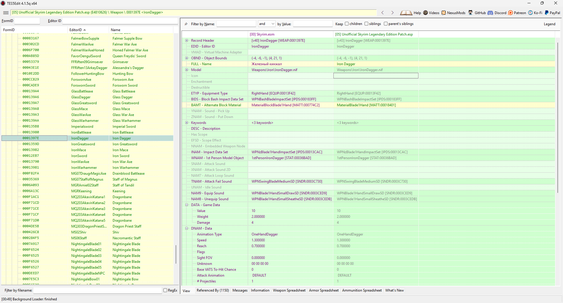The width and height of the screenshot is (563, 303).
Task: Collapse the DATA - Game Data node
Action: pyautogui.click(x=186, y=205)
